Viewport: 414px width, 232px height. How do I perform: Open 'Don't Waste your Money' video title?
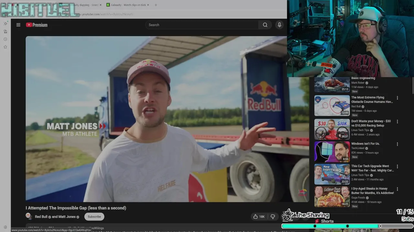(x=371, y=123)
